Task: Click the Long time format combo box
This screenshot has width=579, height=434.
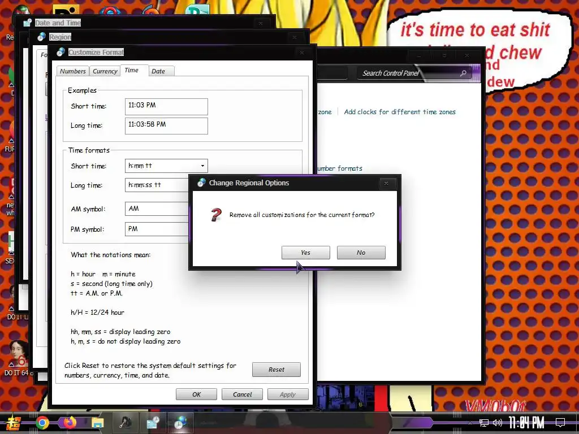Action: click(x=157, y=185)
